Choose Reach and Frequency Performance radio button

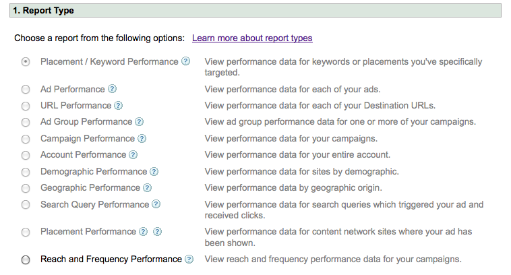click(26, 259)
